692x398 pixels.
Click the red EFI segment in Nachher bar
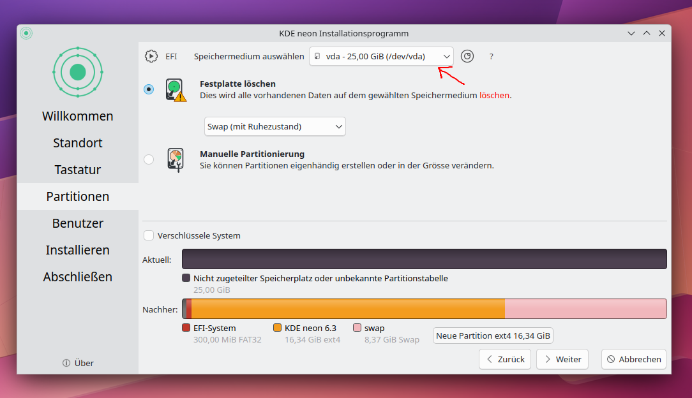[189, 309]
